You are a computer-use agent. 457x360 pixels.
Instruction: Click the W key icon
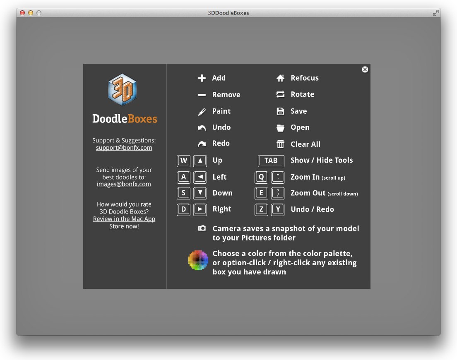pos(184,161)
